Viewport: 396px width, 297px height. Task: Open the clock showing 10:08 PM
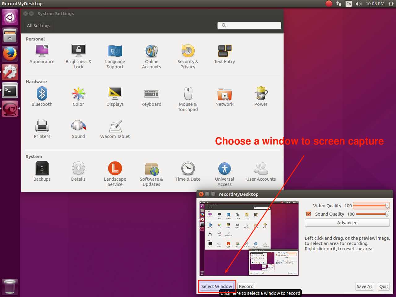[375, 4]
